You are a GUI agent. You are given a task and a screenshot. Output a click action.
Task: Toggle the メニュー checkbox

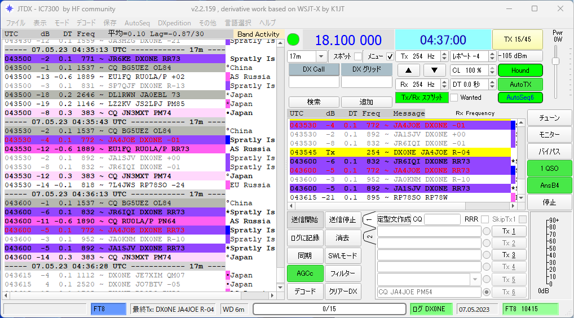point(390,56)
